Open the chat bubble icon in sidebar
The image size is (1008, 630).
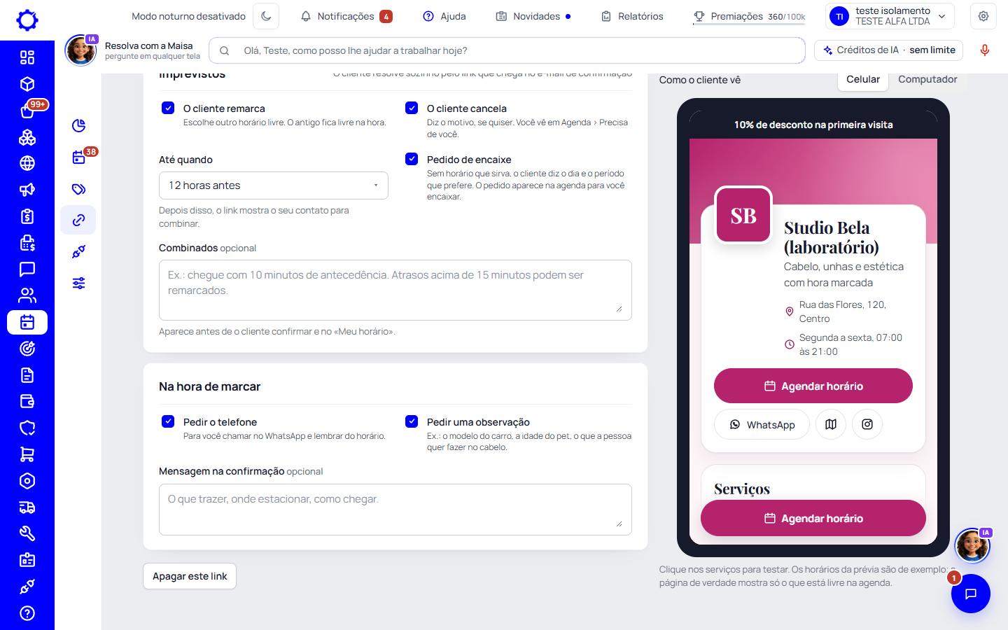click(27, 269)
